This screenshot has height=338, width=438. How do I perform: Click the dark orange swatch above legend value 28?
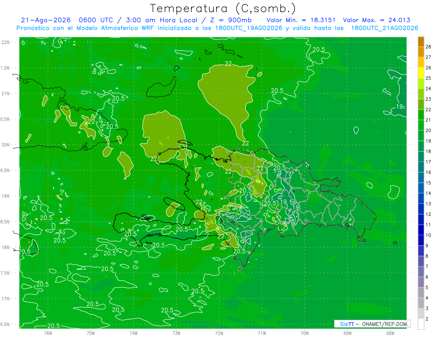[421, 42]
